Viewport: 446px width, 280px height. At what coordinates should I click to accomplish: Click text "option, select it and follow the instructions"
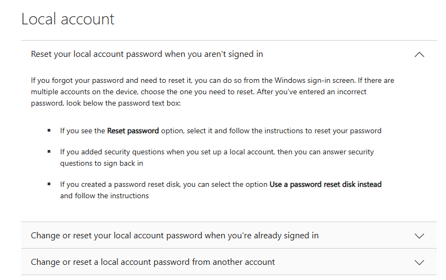(x=232, y=131)
